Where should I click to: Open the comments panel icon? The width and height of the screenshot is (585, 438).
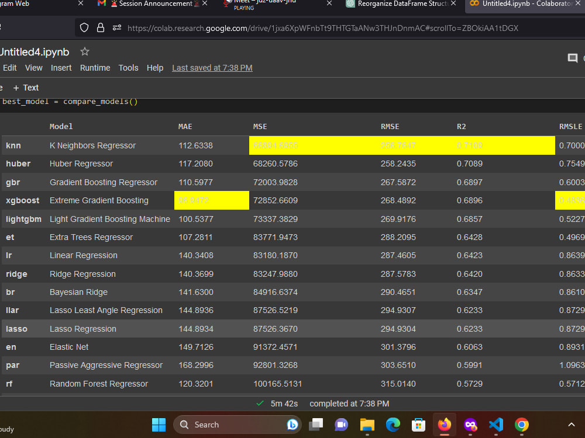(x=572, y=58)
